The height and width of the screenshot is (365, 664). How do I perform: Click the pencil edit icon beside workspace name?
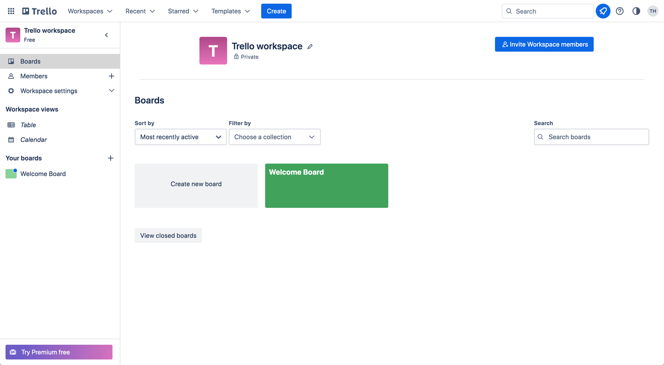pyautogui.click(x=310, y=46)
